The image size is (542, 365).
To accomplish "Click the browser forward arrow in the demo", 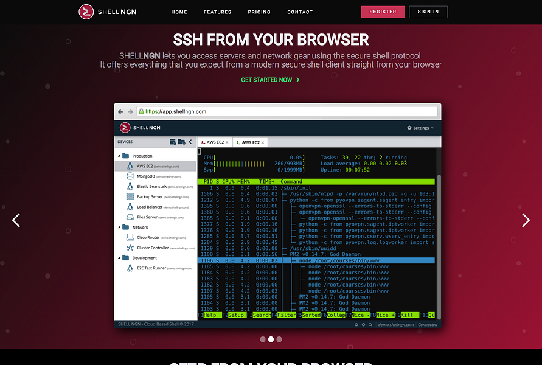I will (130, 112).
